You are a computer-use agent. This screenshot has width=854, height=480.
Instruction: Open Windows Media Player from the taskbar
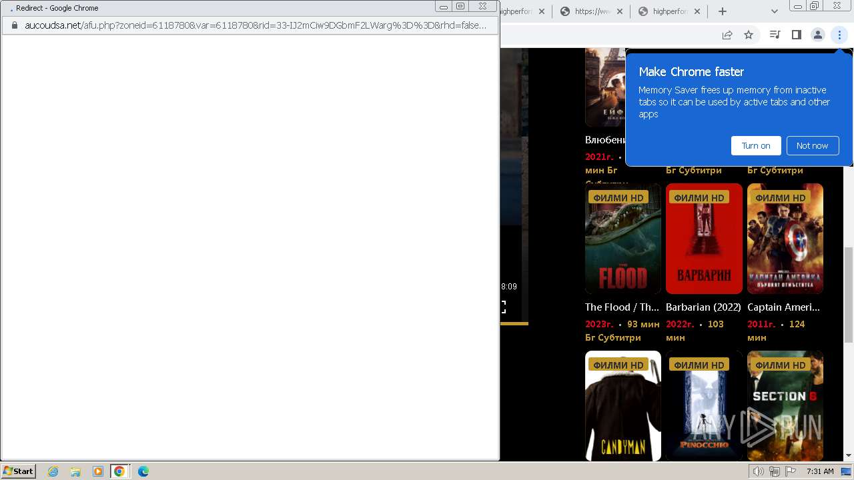[x=97, y=471]
